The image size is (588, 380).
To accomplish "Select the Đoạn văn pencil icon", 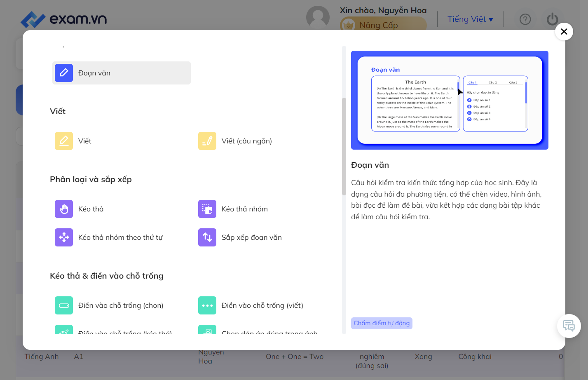I will tap(64, 73).
